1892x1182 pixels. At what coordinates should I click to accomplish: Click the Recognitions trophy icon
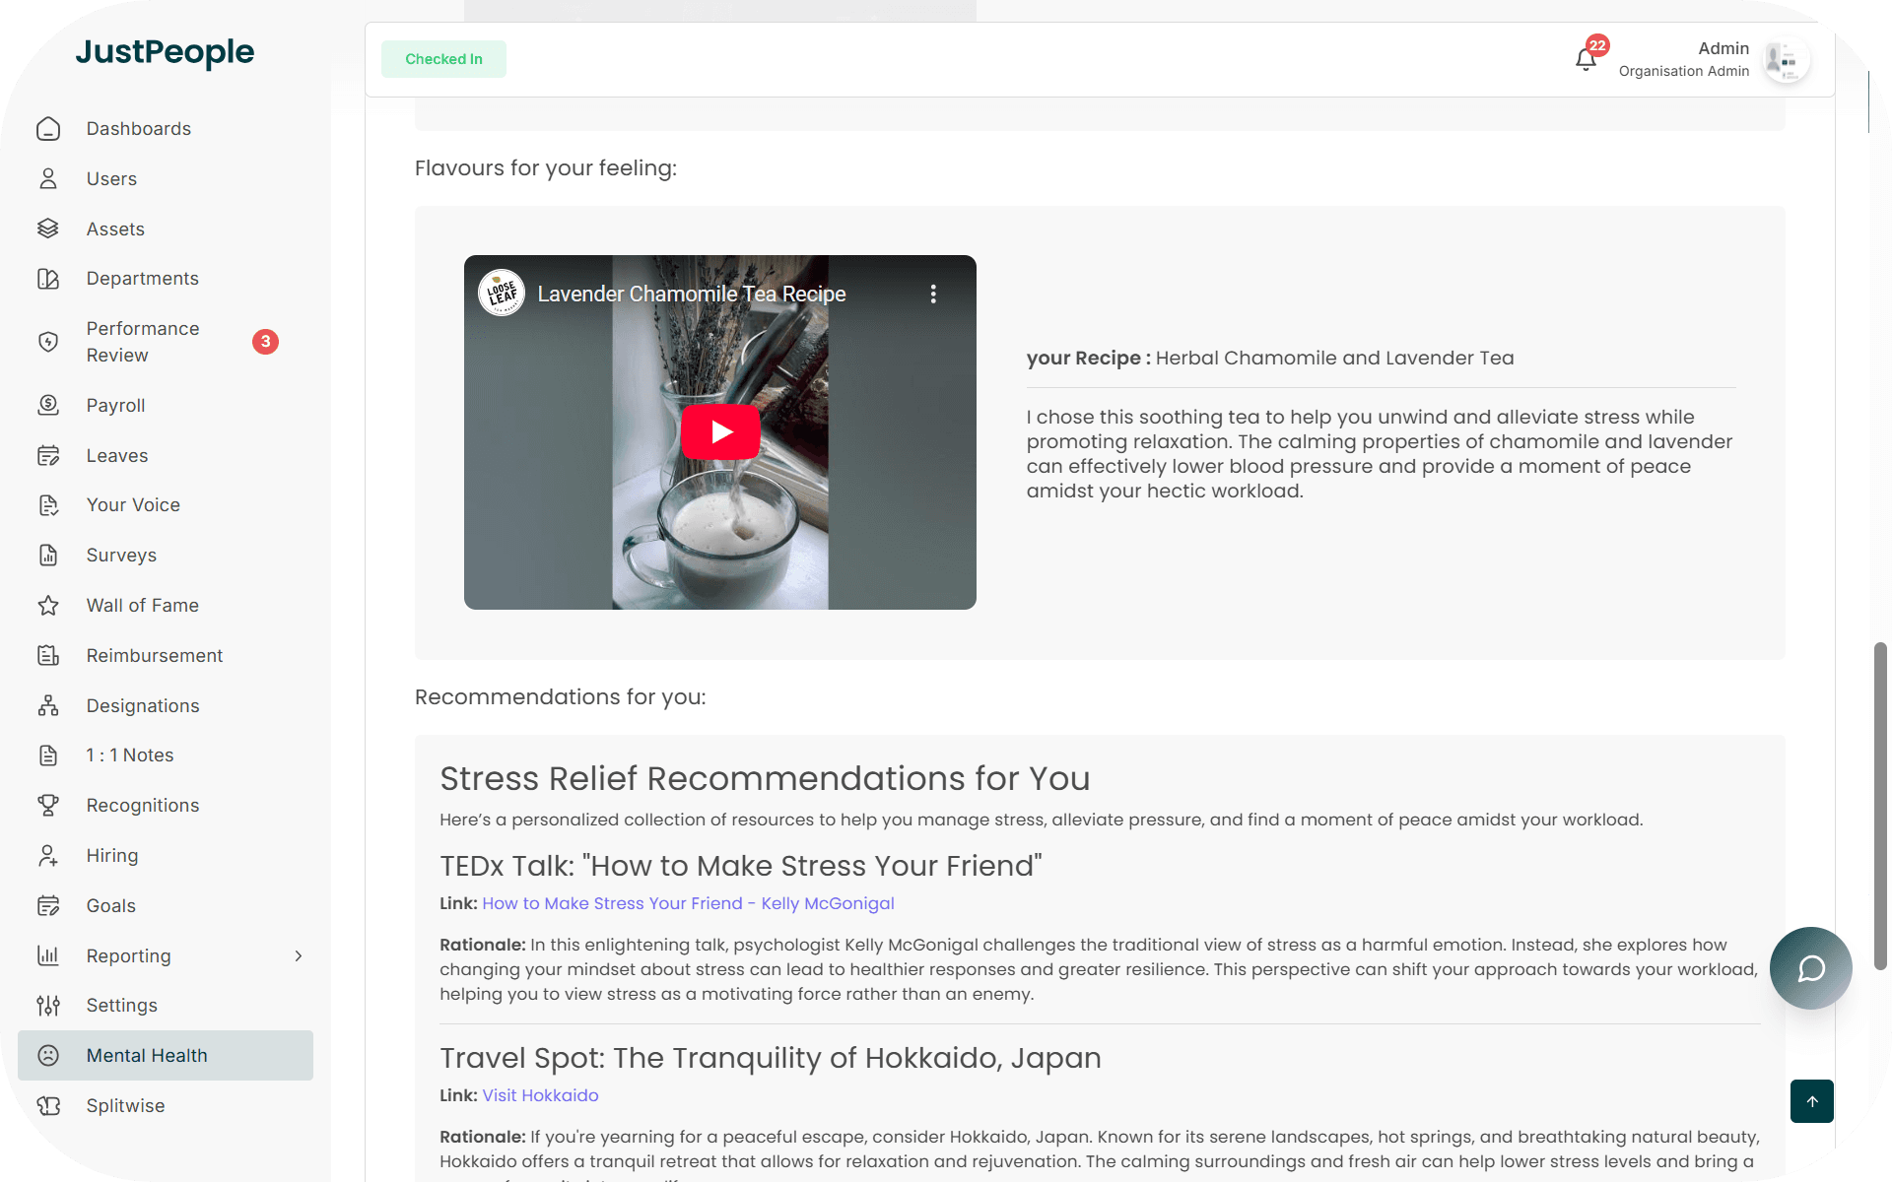click(x=48, y=806)
